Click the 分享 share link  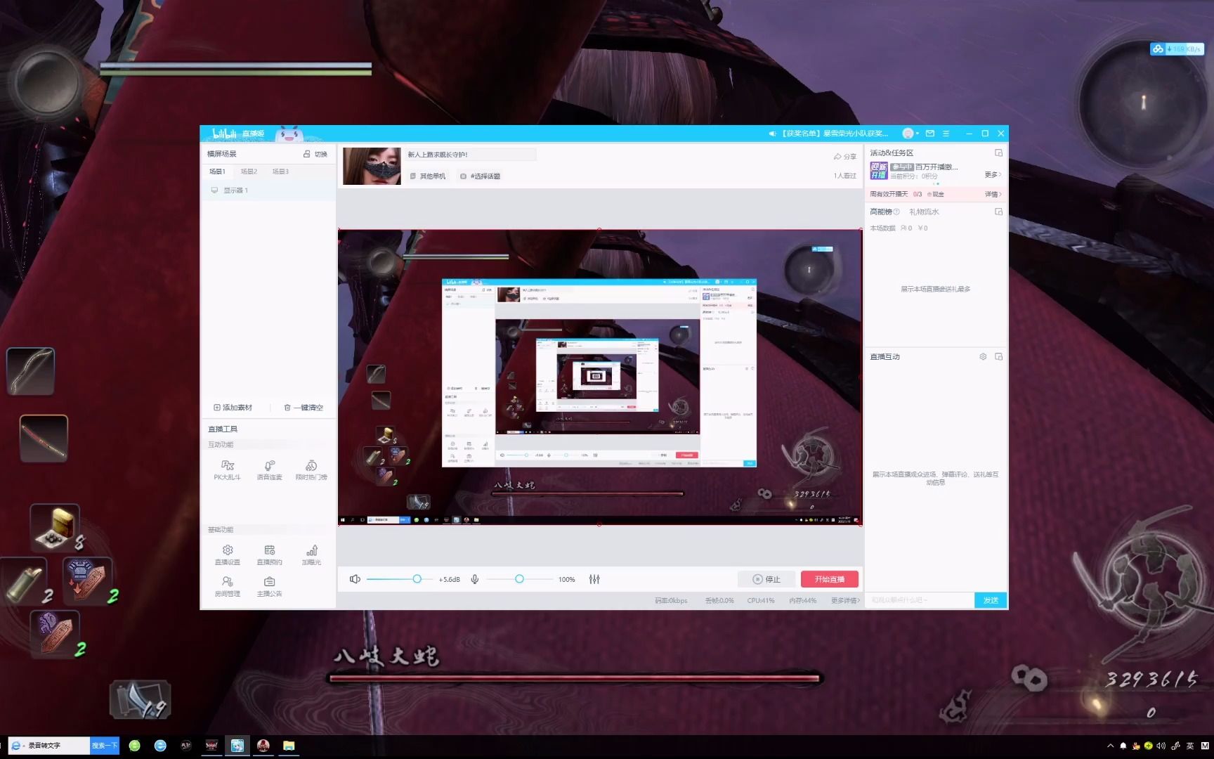[x=845, y=157]
